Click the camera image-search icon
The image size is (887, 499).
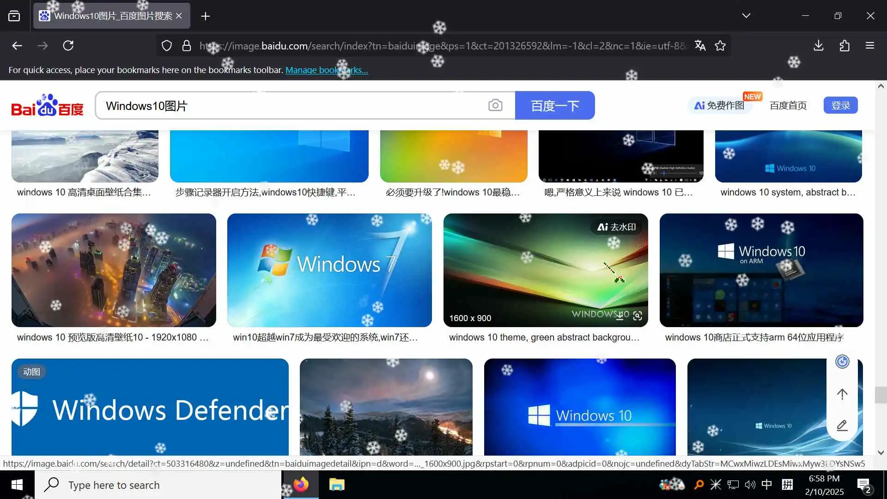tap(495, 105)
